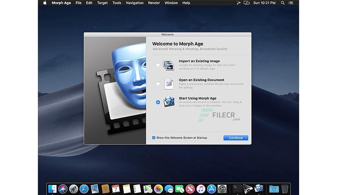Open App Store icon in dock
This screenshot has width=337, height=195.
click(212, 189)
